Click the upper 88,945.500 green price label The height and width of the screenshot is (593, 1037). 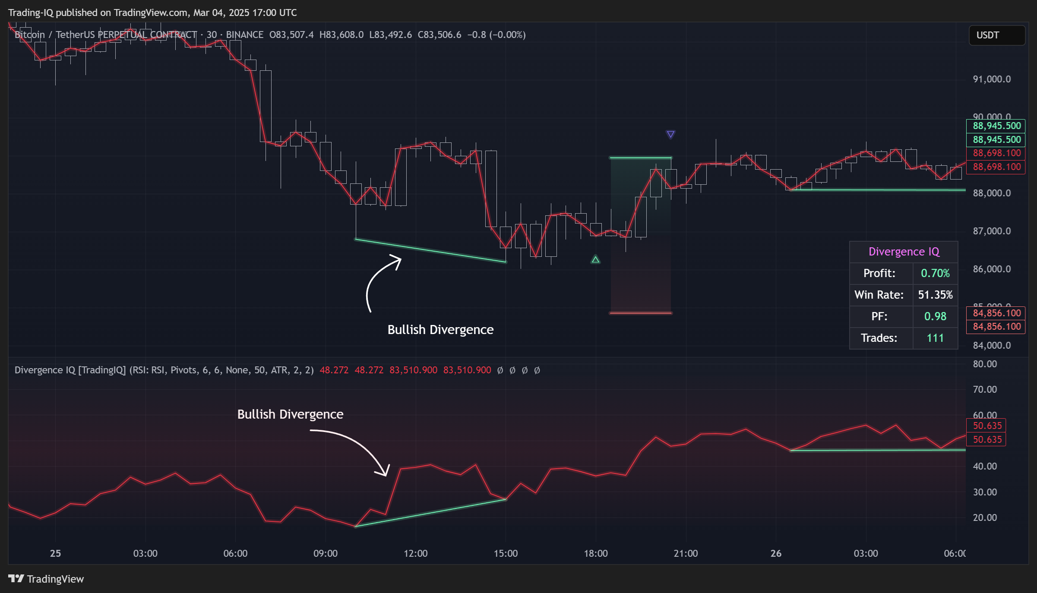[996, 126]
